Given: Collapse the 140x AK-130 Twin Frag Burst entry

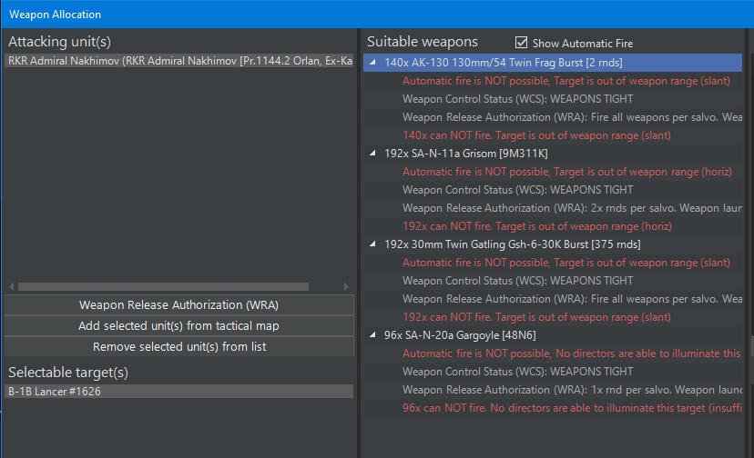Looking at the screenshot, I should pos(372,63).
